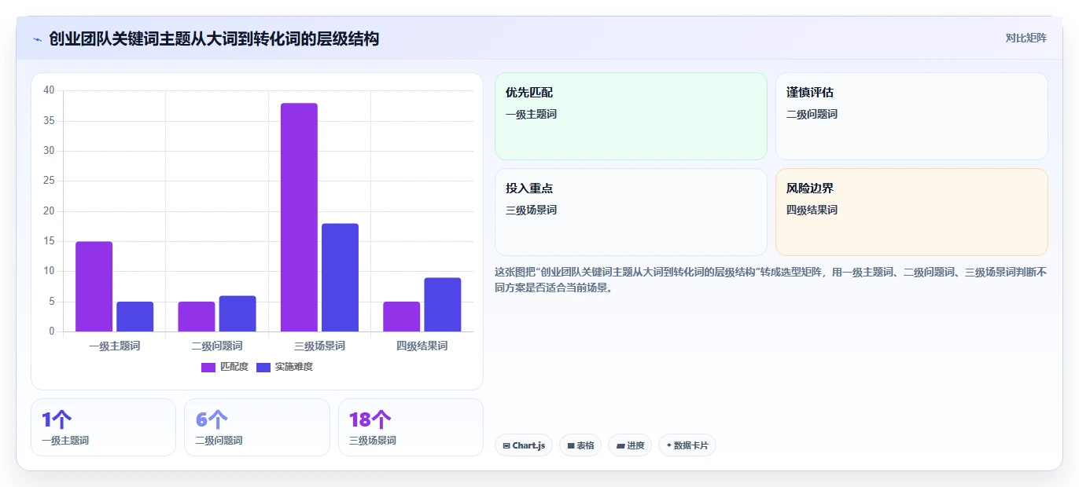Select the 匹配度 bar for 一级主题词

(94, 287)
